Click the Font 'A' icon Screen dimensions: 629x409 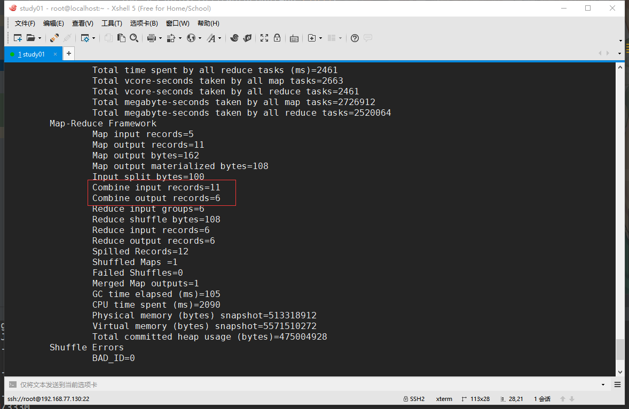pyautogui.click(x=211, y=38)
